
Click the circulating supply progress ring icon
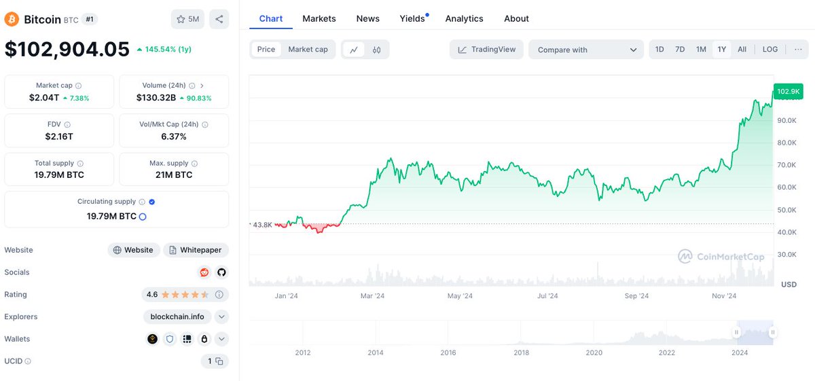click(x=143, y=217)
